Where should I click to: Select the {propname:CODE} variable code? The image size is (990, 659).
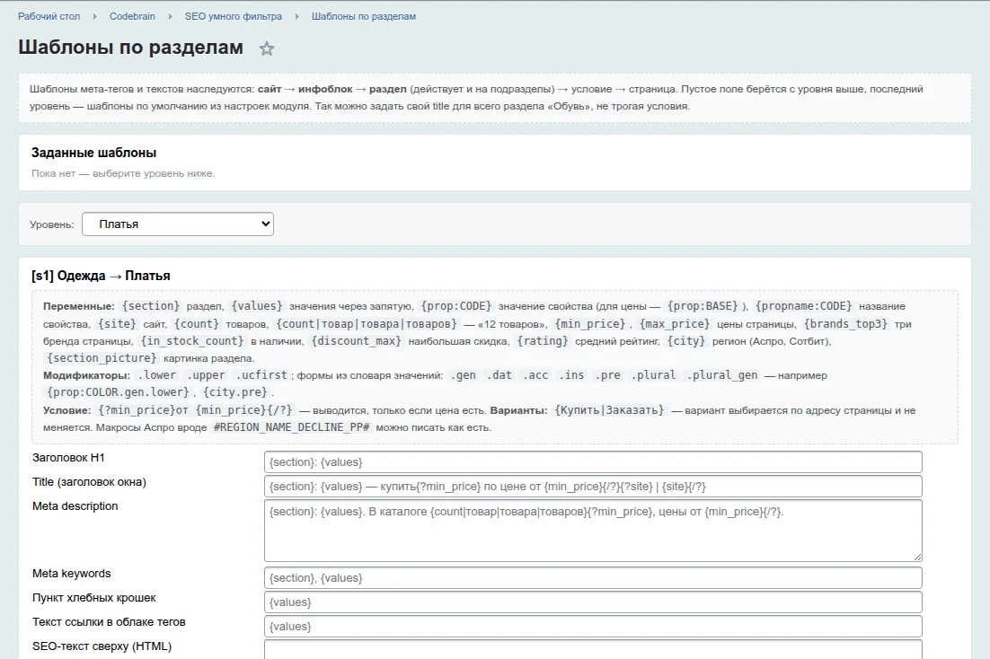coord(803,306)
